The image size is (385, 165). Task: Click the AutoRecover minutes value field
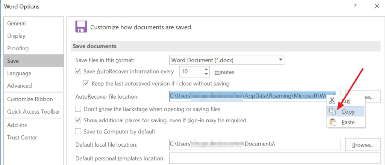pyautogui.click(x=191, y=72)
